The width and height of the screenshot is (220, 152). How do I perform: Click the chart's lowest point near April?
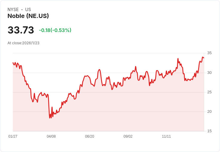[x=50, y=118]
